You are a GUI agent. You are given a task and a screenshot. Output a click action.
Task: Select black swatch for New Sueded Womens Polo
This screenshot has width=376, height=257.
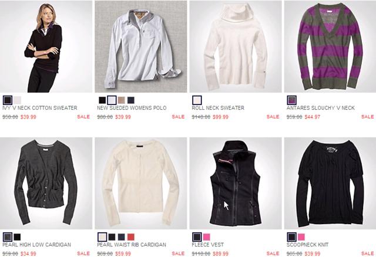[x=102, y=100]
